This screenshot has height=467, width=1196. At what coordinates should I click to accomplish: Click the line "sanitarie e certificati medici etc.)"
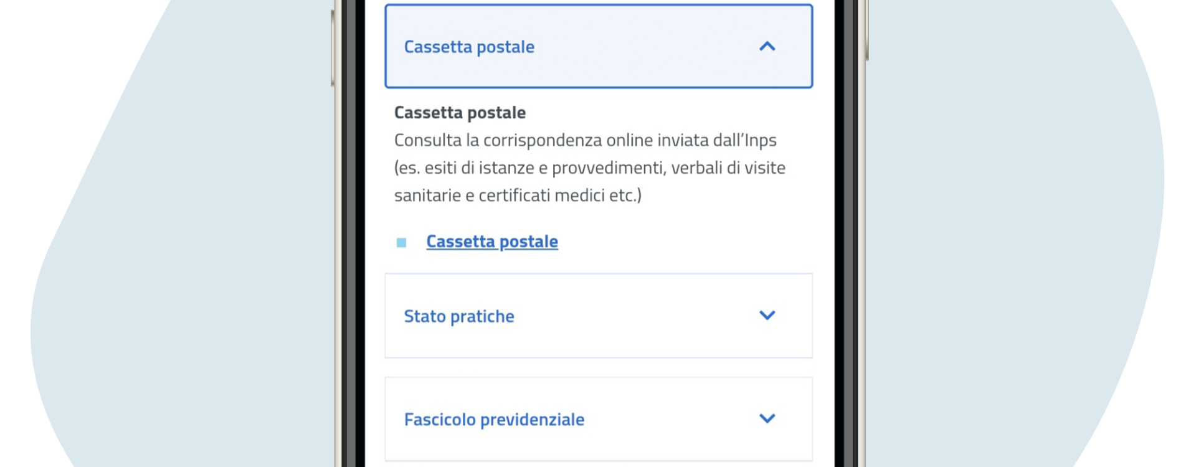pyautogui.click(x=518, y=196)
